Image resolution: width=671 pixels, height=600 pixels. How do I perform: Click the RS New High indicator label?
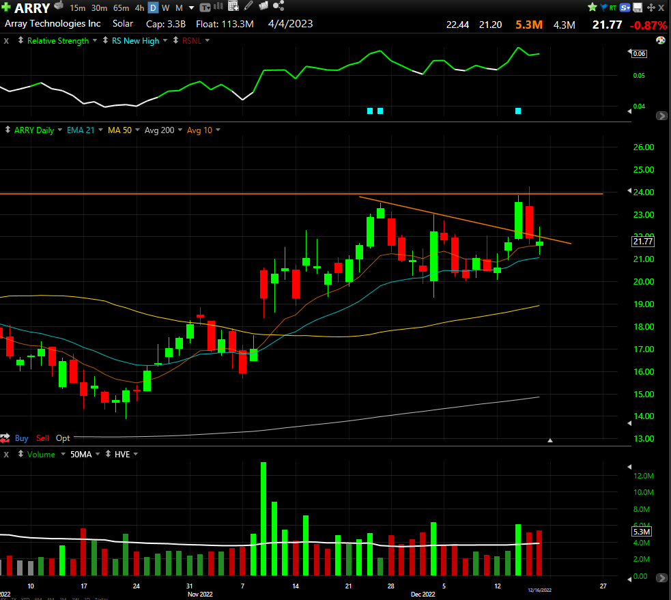point(136,41)
